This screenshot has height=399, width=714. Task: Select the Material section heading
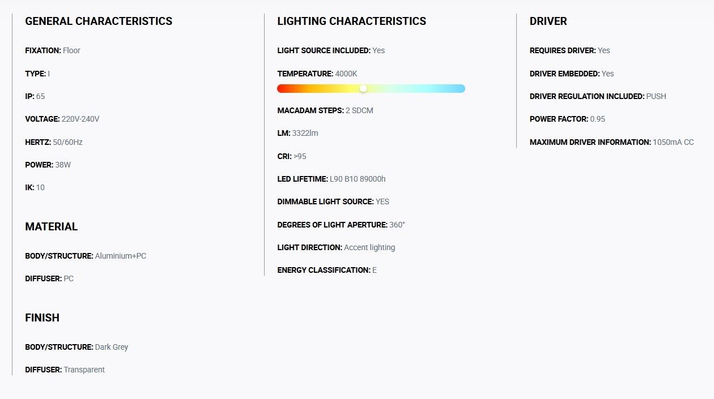(52, 226)
